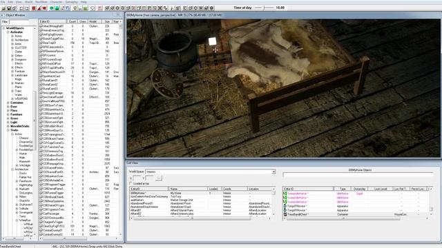Screen dimensions: 442x248
Task: Toggle the red snap-to-grid toolbar button
Action: coord(34,8)
